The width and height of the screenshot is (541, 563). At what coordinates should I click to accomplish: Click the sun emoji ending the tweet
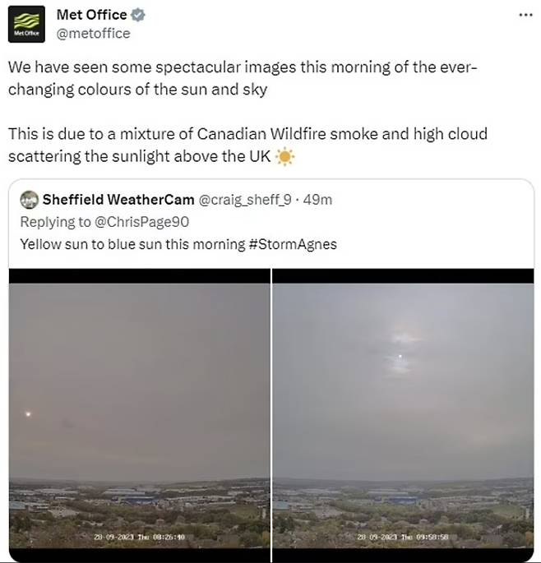tap(285, 156)
